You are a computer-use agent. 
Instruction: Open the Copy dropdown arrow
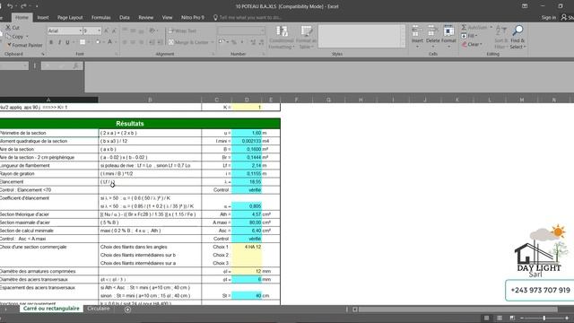click(x=27, y=37)
